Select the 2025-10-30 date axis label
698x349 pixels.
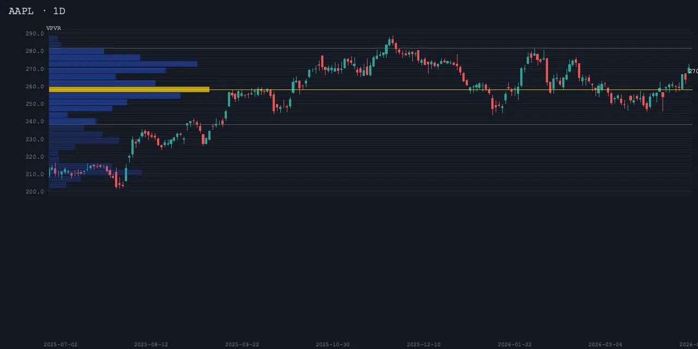point(333,345)
